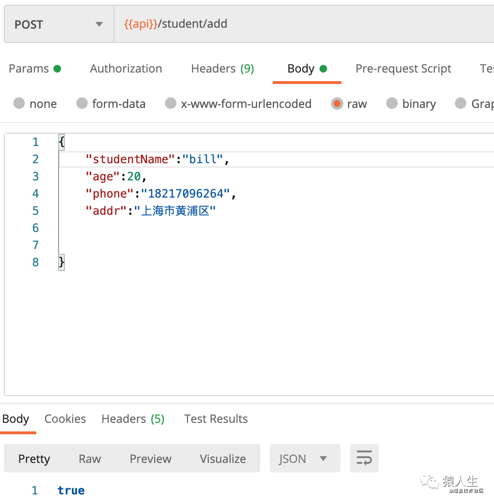Choose the binary body option
Screen dimensions: 494x503
[x=392, y=104]
